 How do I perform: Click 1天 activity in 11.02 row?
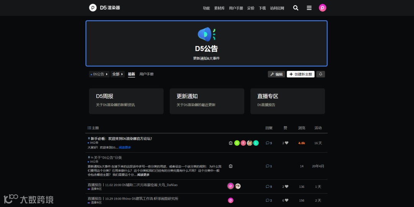pos(318,187)
